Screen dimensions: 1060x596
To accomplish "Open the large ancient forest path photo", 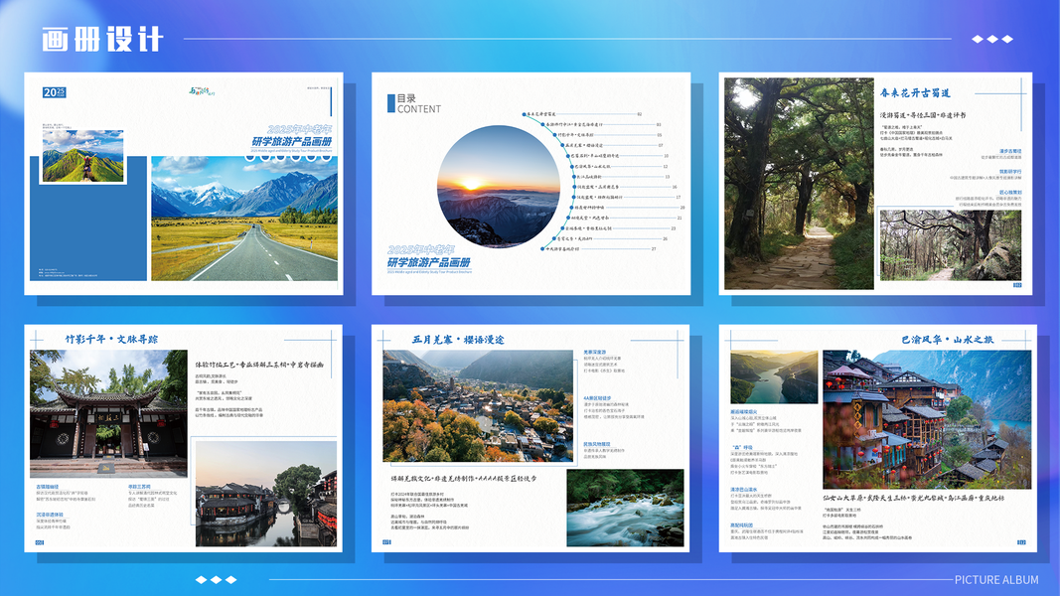I will [799, 184].
